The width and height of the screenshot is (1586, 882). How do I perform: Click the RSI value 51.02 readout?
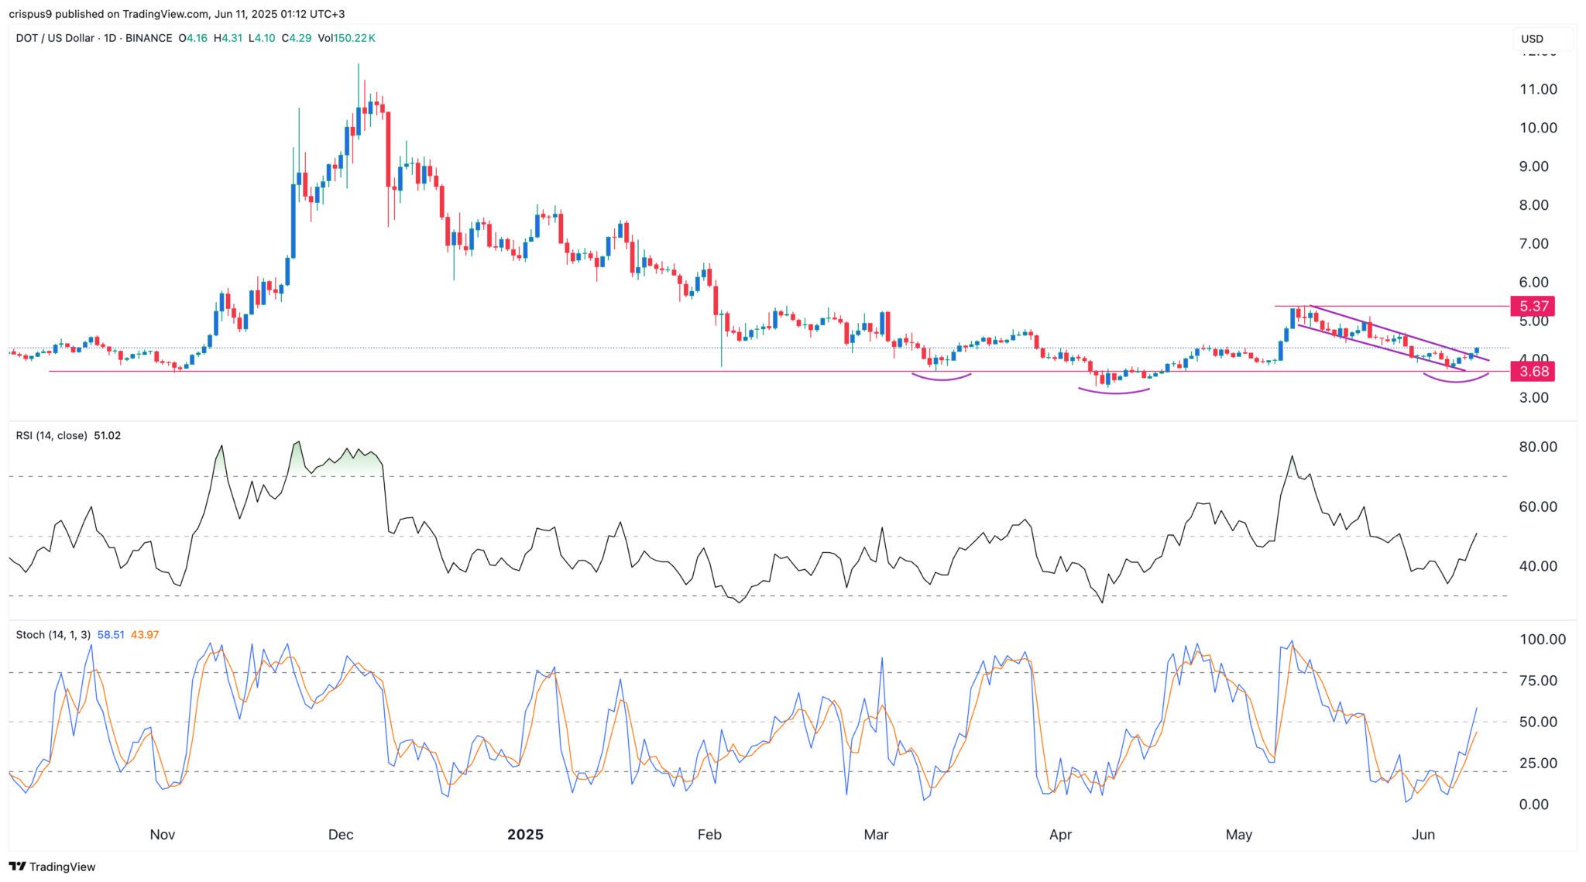point(107,436)
